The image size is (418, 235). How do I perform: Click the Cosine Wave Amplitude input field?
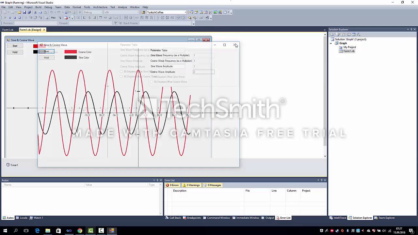(204, 72)
